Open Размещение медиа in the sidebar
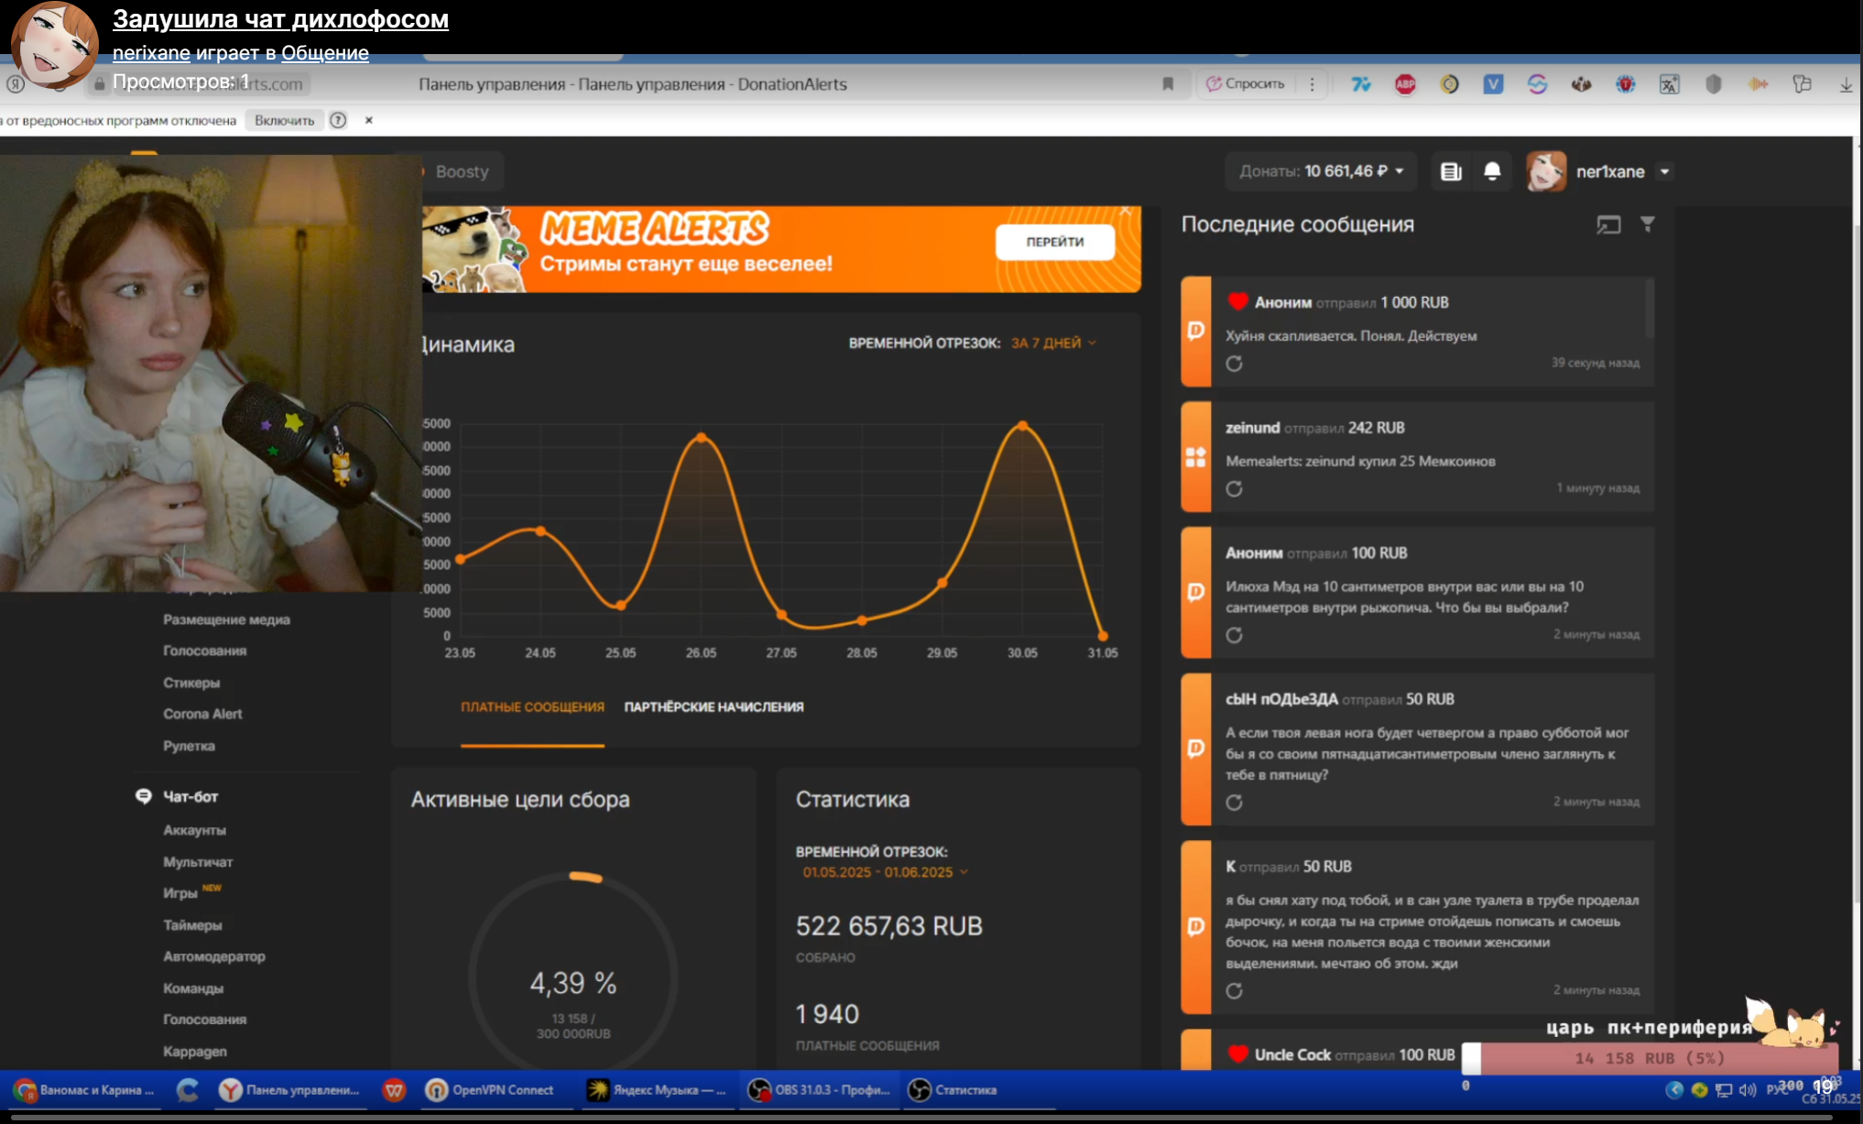 [226, 620]
